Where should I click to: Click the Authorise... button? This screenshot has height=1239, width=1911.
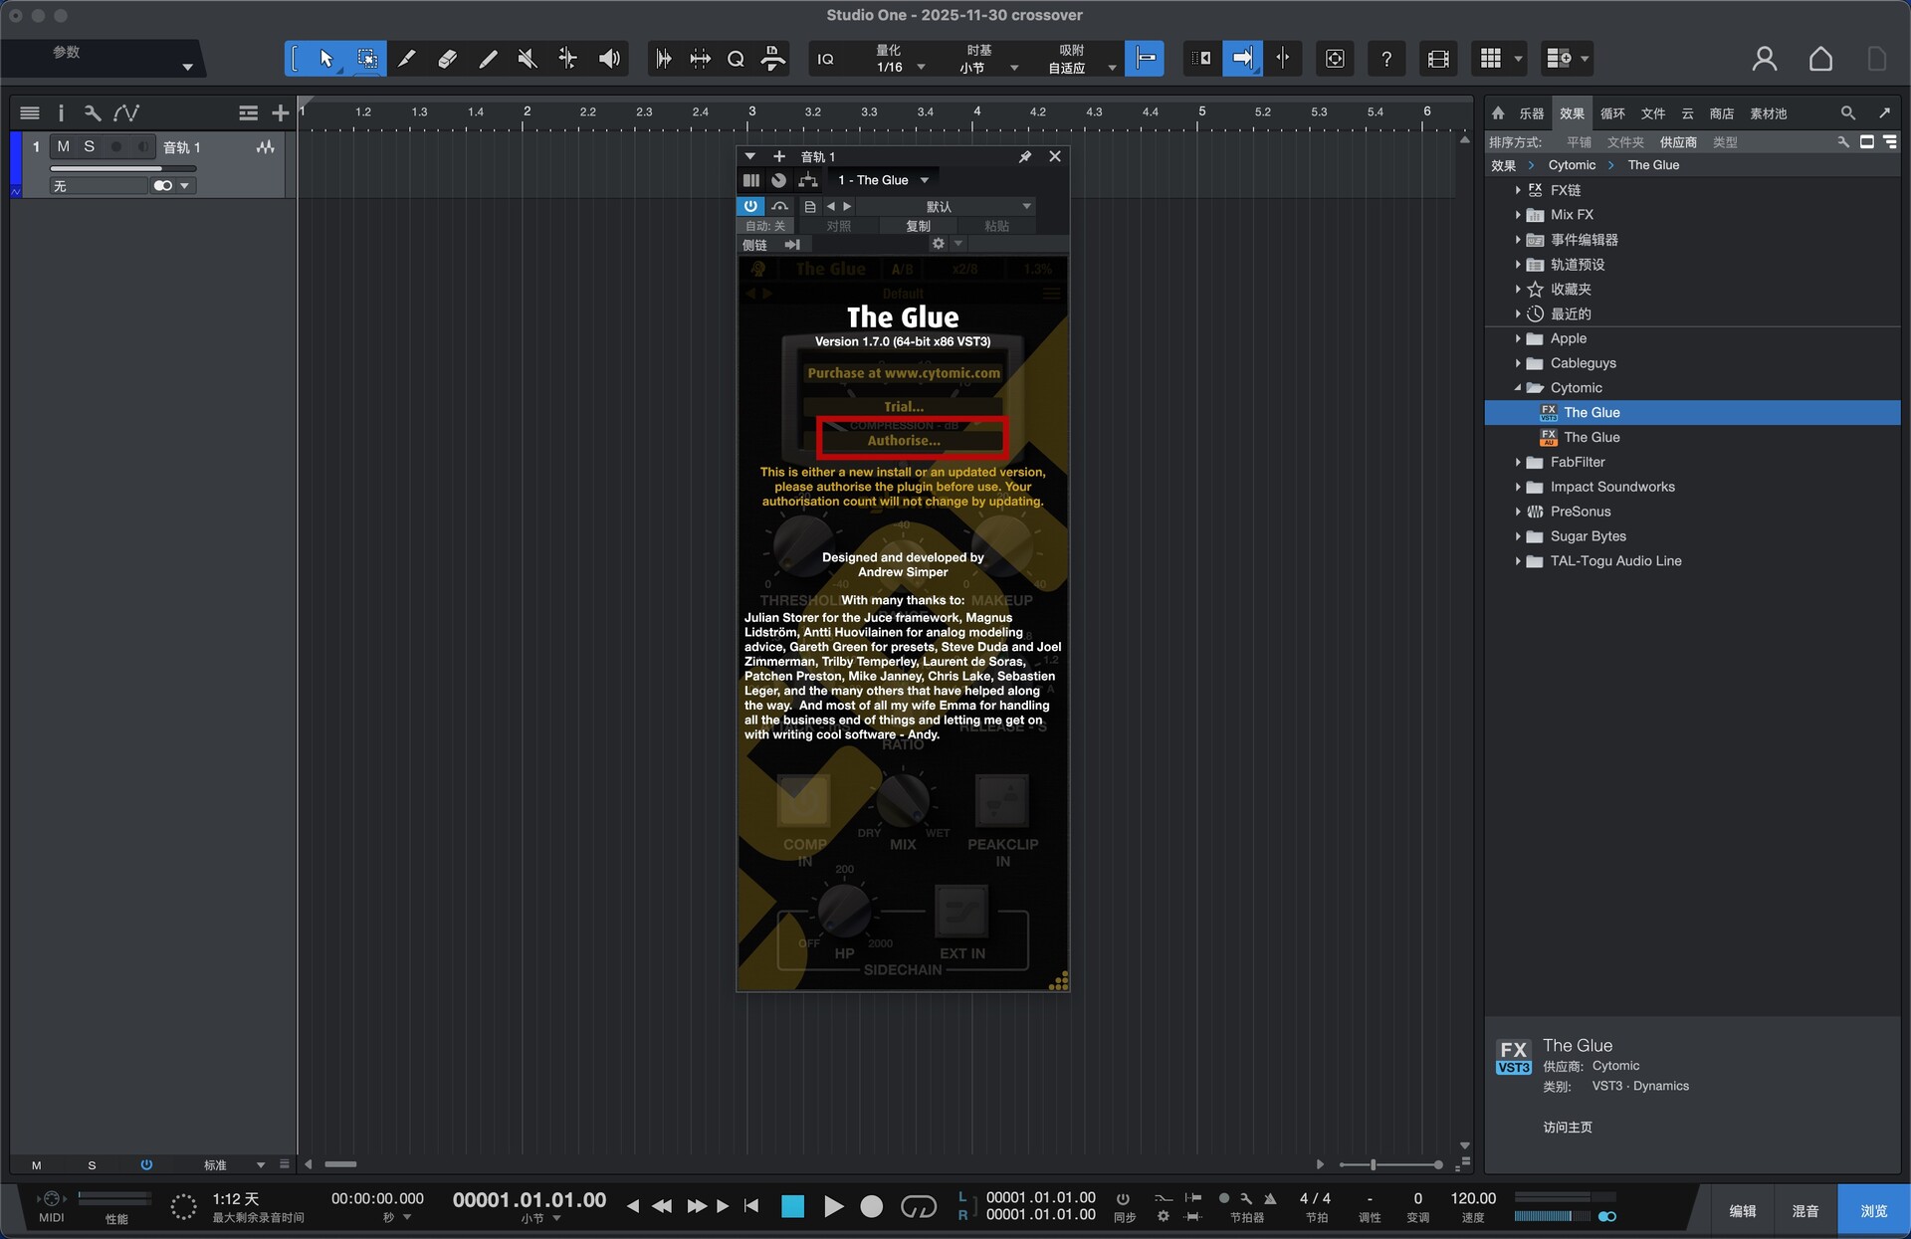[904, 440]
